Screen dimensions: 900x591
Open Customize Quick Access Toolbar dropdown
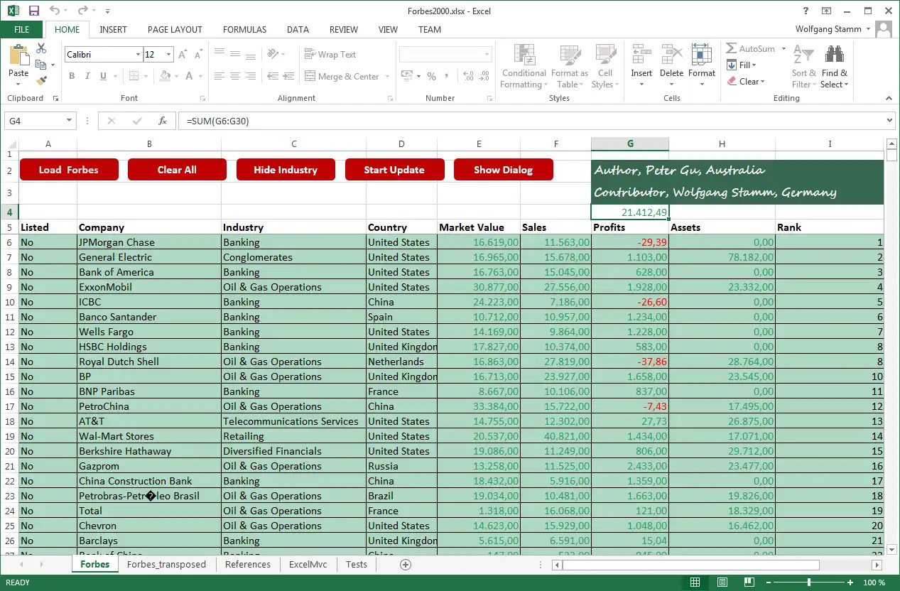107,11
